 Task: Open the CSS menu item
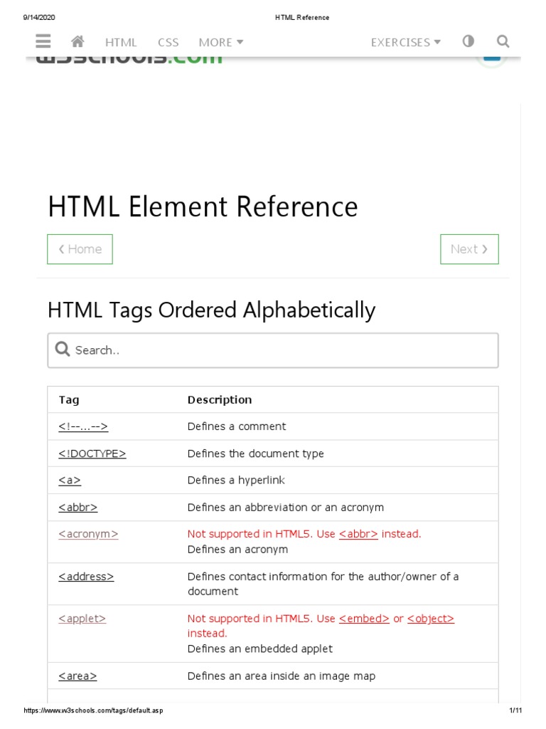pos(168,42)
